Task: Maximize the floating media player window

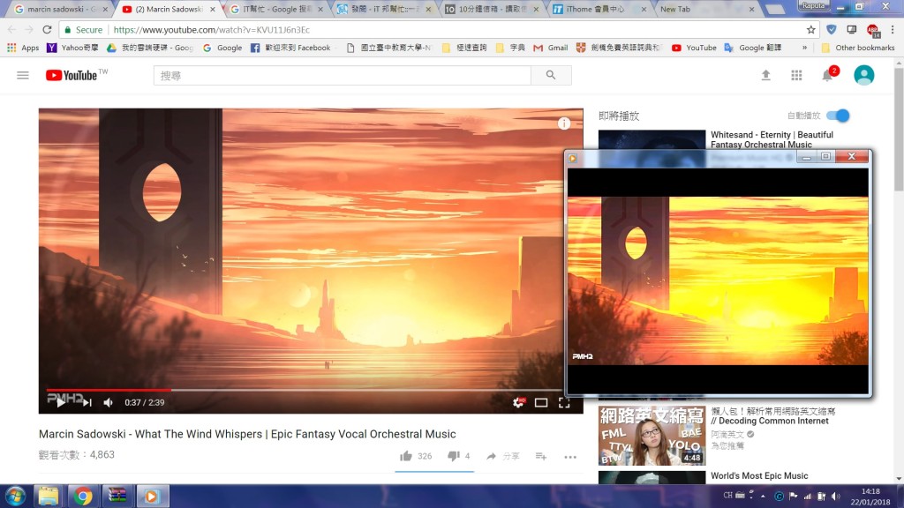Action: point(825,157)
